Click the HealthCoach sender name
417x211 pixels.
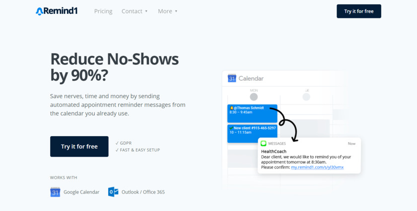pos(274,152)
